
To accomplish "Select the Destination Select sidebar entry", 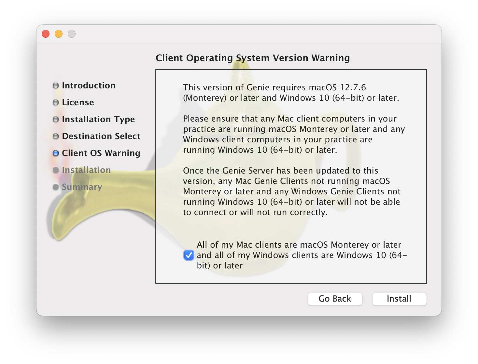I will (x=101, y=136).
